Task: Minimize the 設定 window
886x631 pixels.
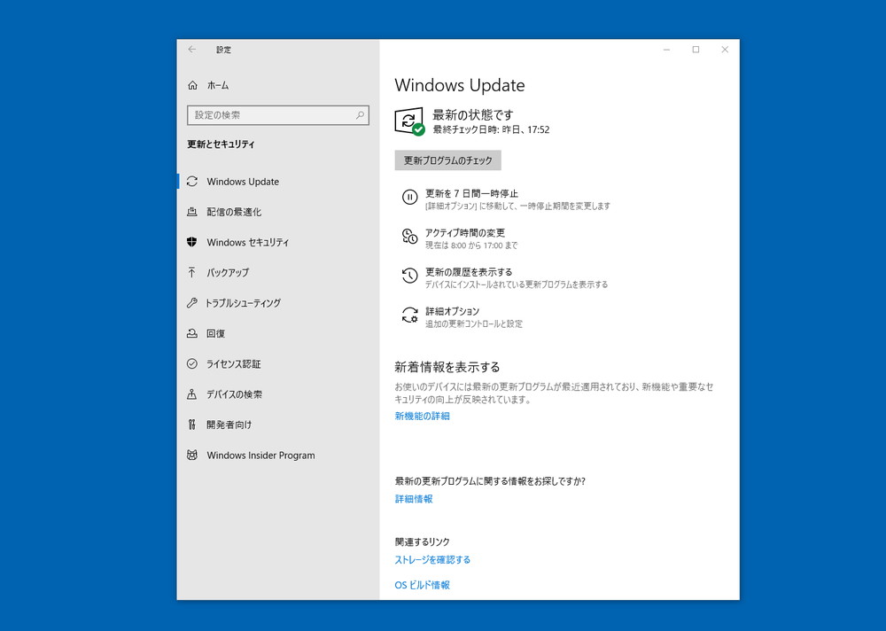Action: (x=667, y=50)
